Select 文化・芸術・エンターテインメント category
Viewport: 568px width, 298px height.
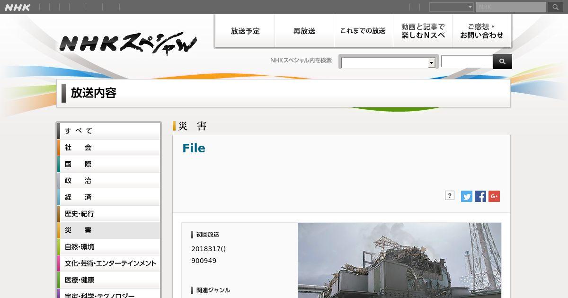tap(109, 263)
